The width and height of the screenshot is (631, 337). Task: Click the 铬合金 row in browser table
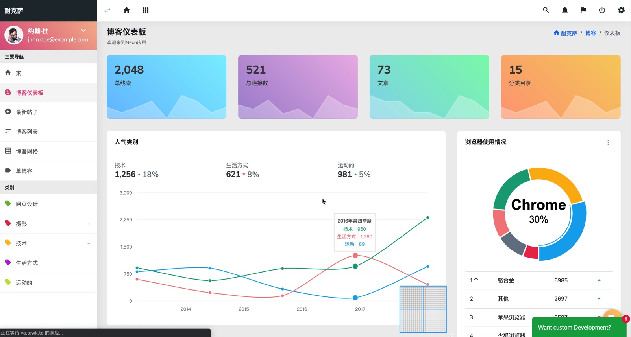coord(539,281)
